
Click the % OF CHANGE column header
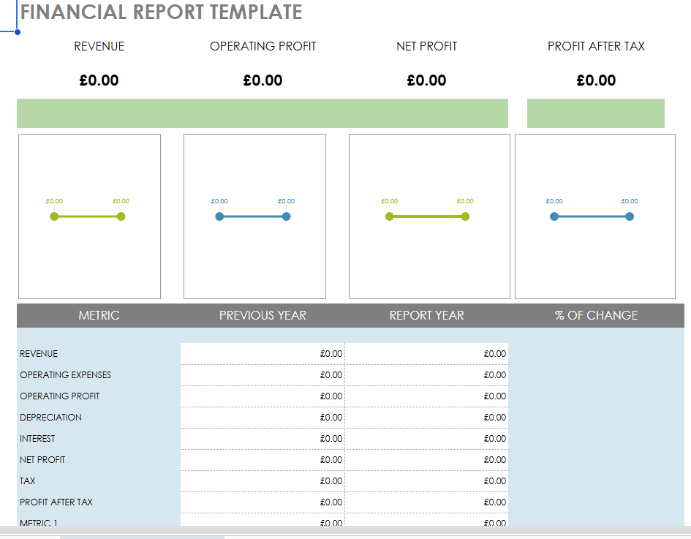596,315
